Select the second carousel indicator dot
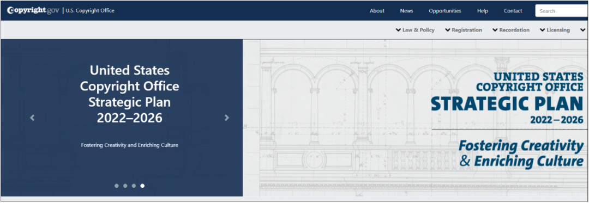This screenshot has width=589, height=203. (x=125, y=186)
